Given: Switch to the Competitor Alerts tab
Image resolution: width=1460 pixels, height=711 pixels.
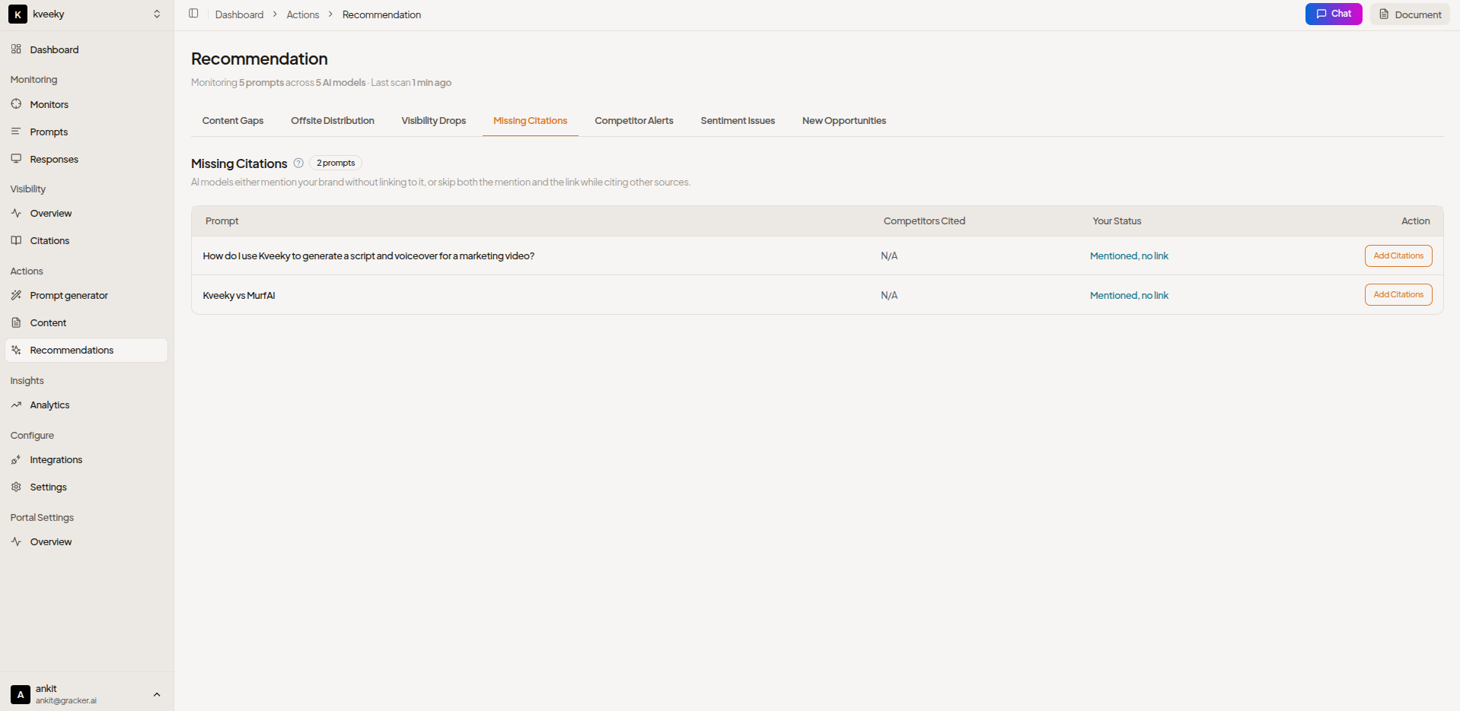Looking at the screenshot, I should (x=633, y=121).
